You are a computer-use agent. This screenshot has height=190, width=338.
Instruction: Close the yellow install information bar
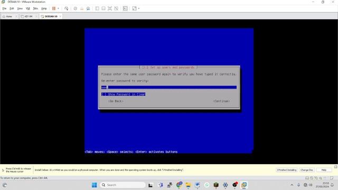click(x=336, y=167)
